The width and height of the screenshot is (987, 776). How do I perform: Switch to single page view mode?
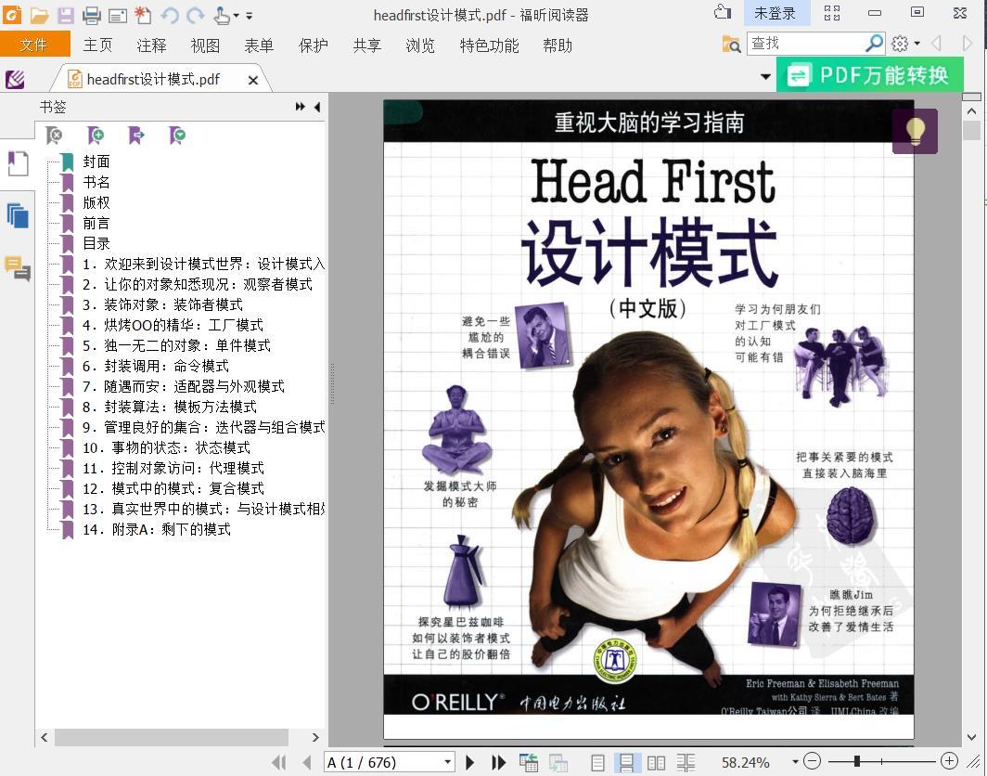pos(598,763)
